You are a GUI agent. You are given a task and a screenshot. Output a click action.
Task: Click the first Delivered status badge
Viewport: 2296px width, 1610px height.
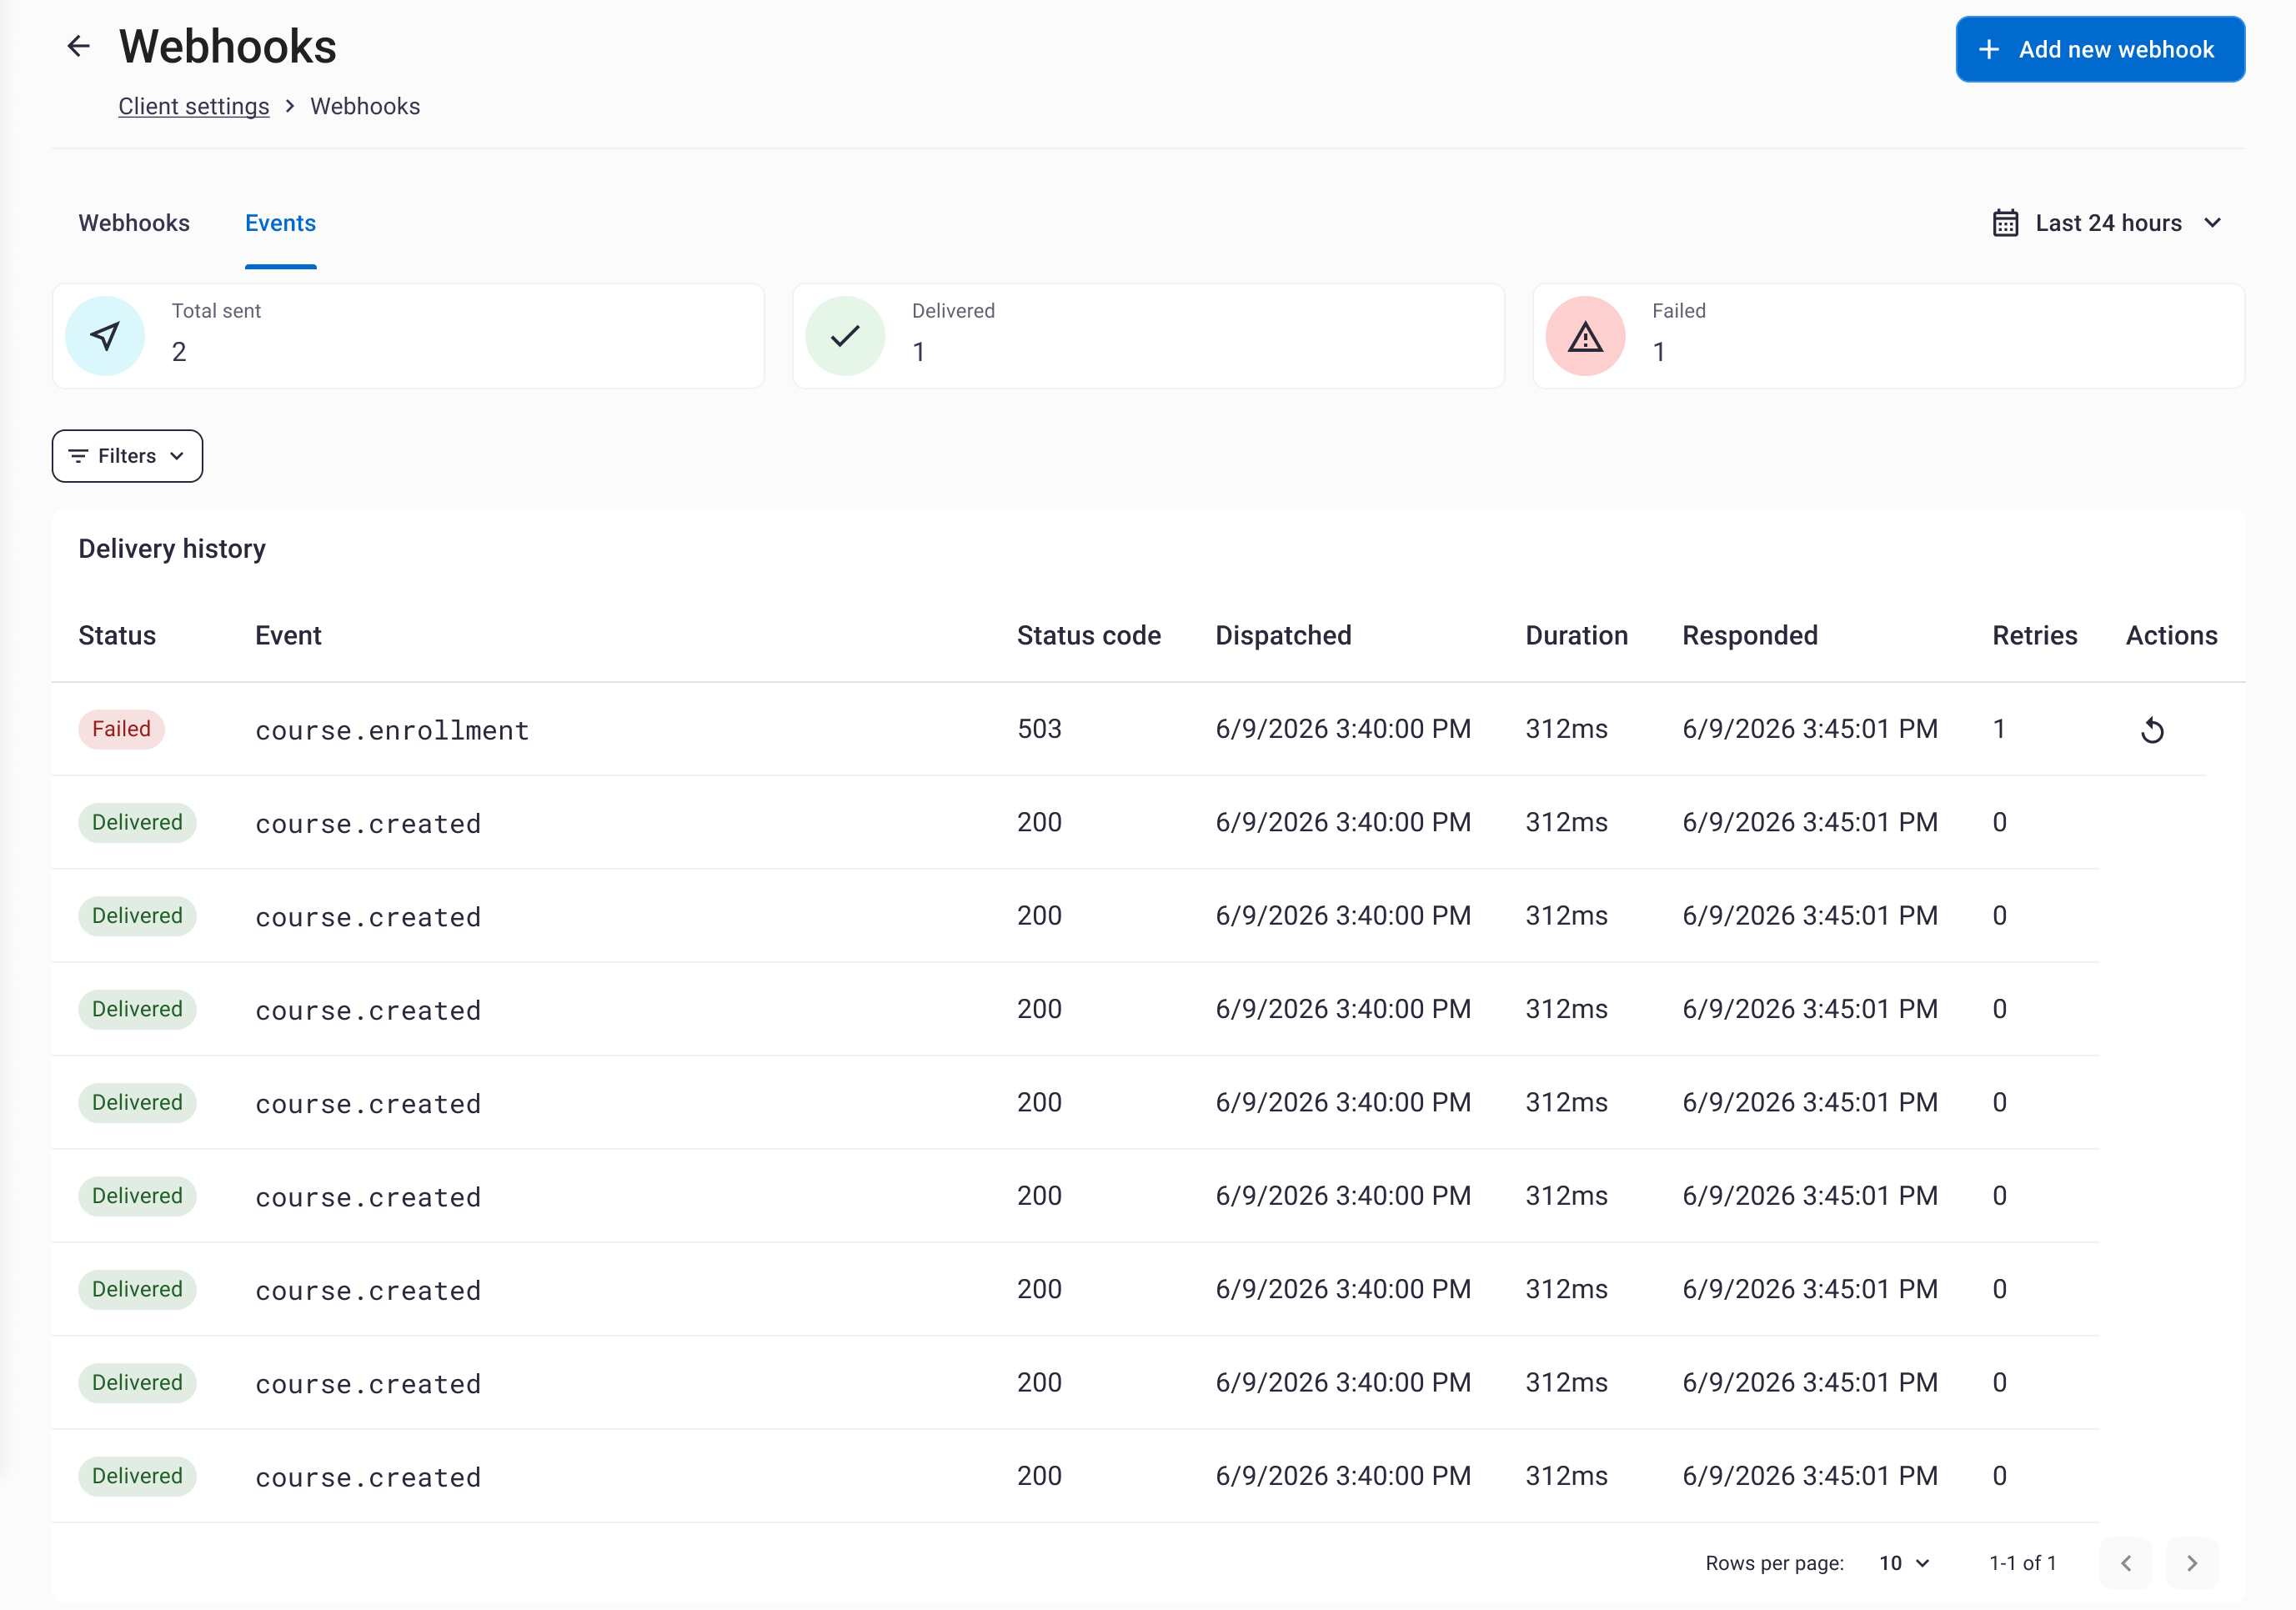click(x=137, y=822)
